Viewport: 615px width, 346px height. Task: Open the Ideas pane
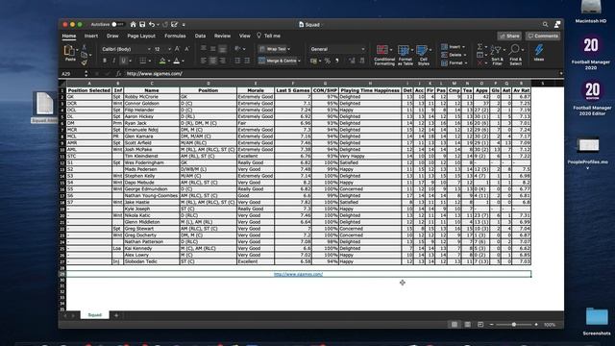[x=539, y=53]
